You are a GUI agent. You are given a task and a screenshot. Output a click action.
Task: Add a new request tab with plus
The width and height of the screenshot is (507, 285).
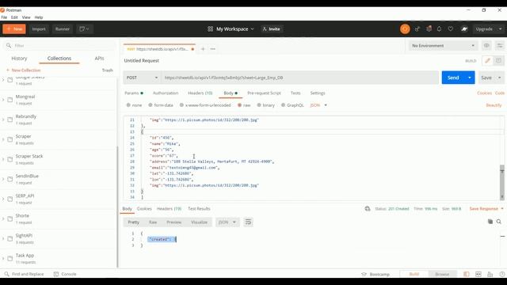(203, 49)
